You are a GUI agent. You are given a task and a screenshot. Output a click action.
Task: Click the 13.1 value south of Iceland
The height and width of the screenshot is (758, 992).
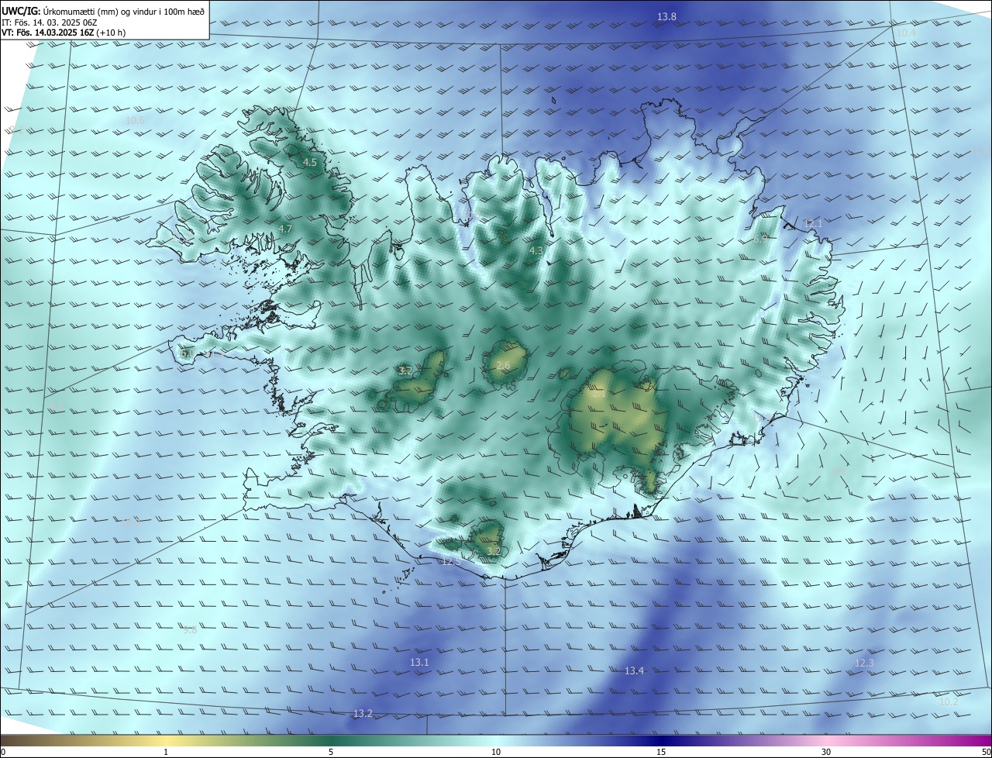[x=419, y=662]
